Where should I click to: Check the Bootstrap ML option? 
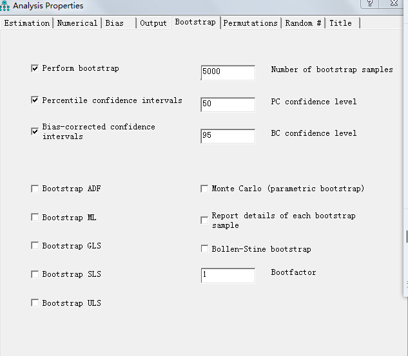pyautogui.click(x=35, y=218)
